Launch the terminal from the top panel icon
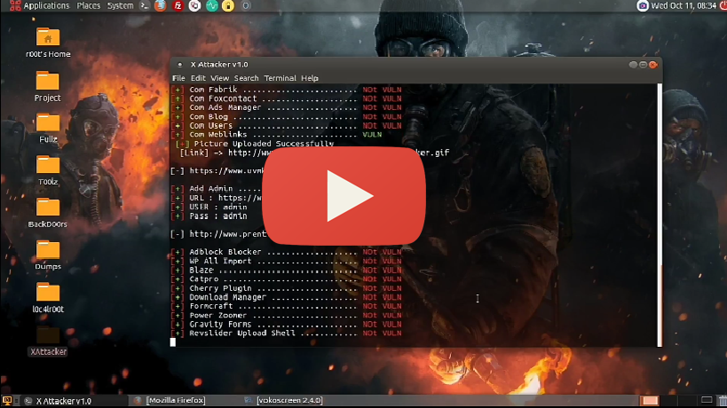The width and height of the screenshot is (727, 408). pos(145,5)
